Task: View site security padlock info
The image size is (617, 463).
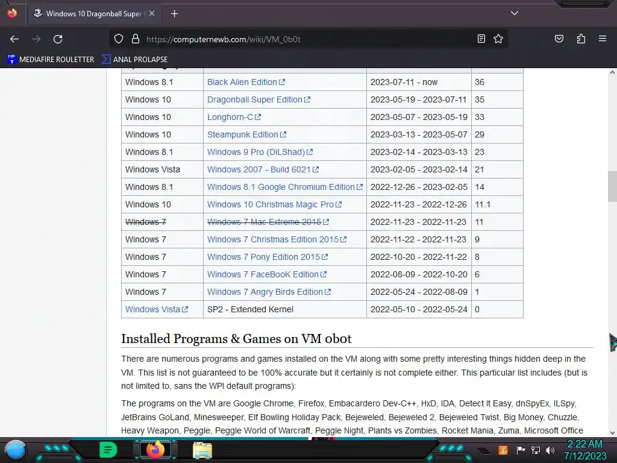Action: click(x=136, y=39)
